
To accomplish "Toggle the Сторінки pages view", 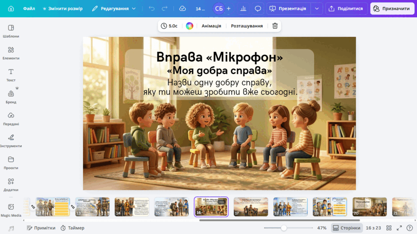I will click(x=346, y=228).
